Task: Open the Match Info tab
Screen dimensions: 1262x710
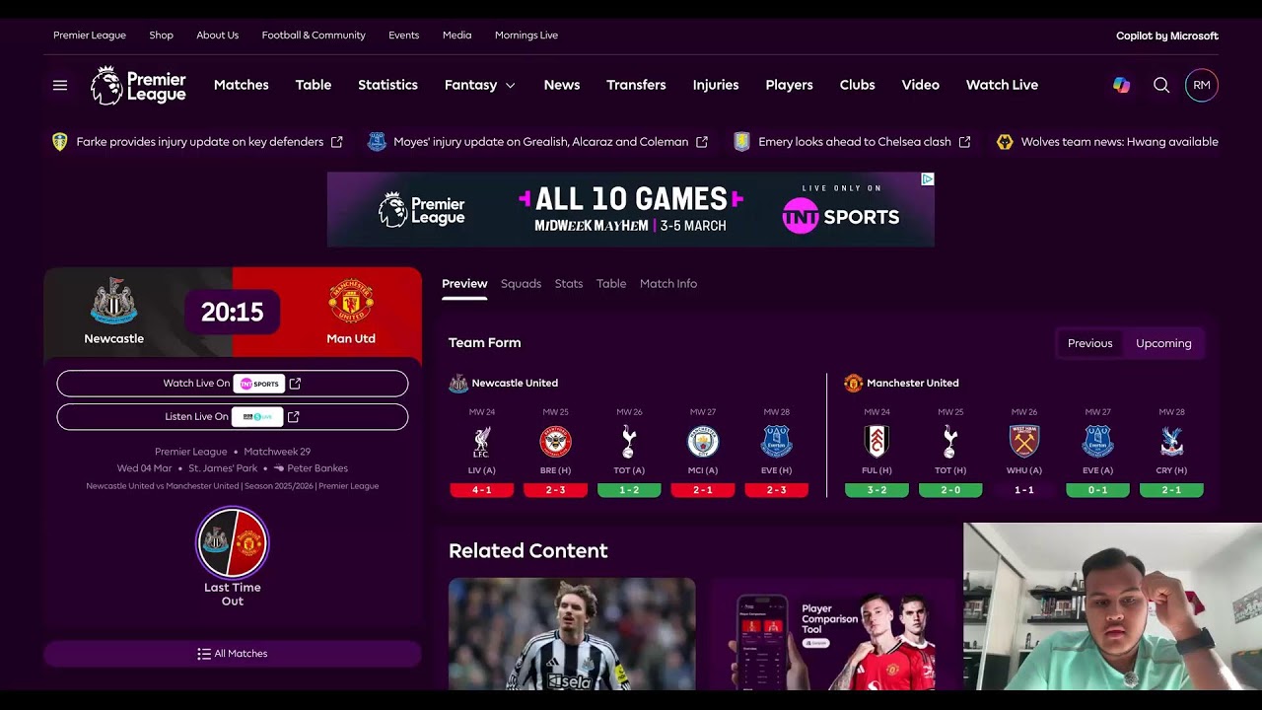Action: click(x=668, y=284)
